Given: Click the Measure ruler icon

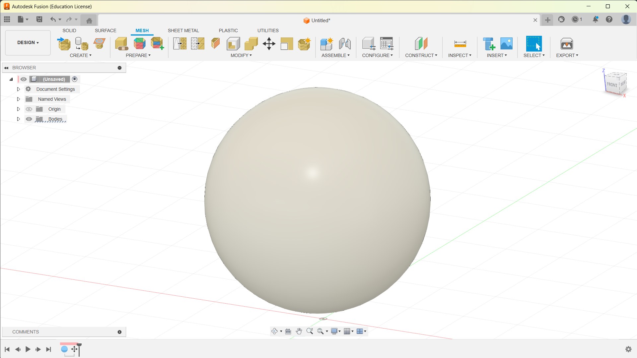Looking at the screenshot, I should point(460,43).
